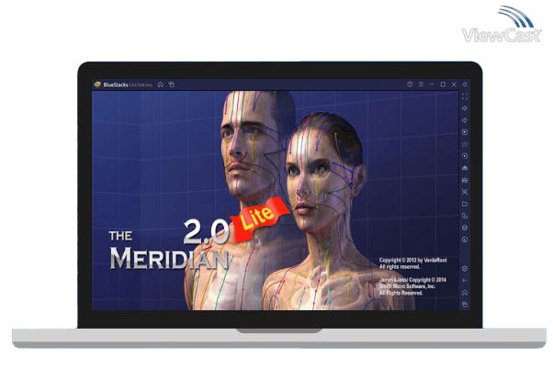This screenshot has width=553, height=380.
Task: Open the media folder icon in sidebar
Action: point(465,204)
